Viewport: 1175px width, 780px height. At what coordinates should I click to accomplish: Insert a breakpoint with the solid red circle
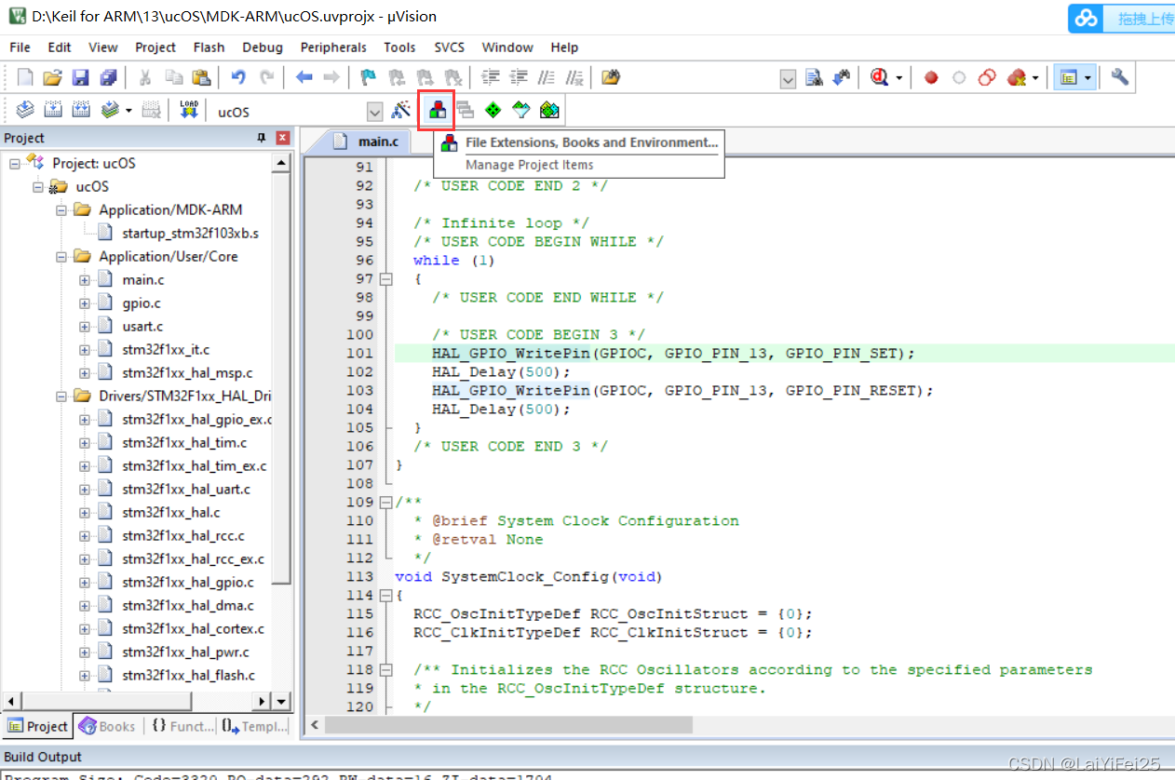(x=931, y=78)
